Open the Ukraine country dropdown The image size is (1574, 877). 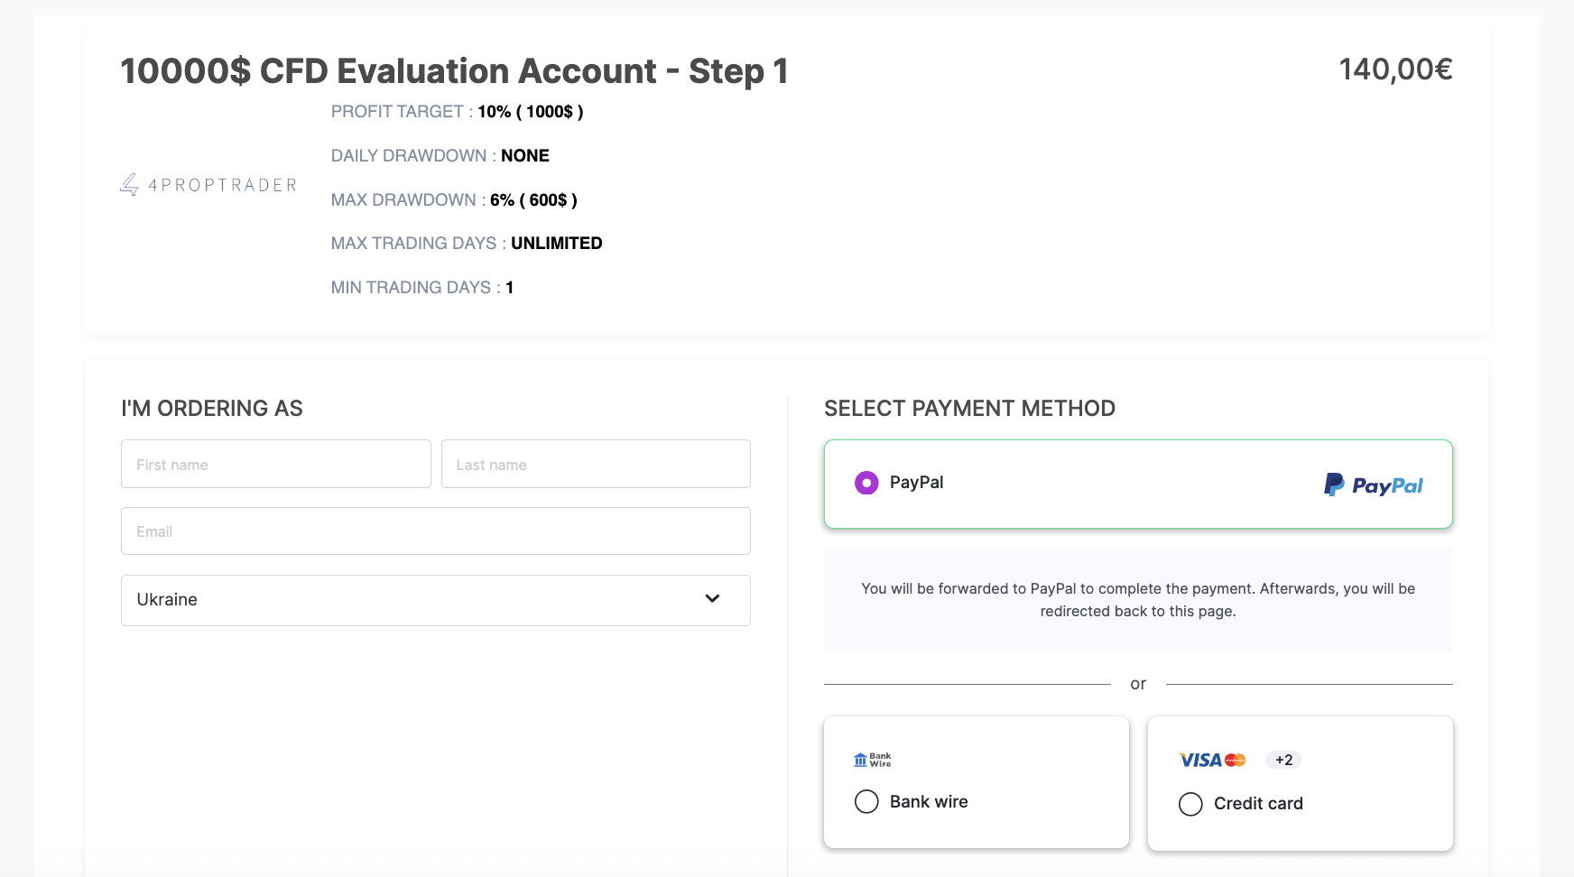point(436,600)
